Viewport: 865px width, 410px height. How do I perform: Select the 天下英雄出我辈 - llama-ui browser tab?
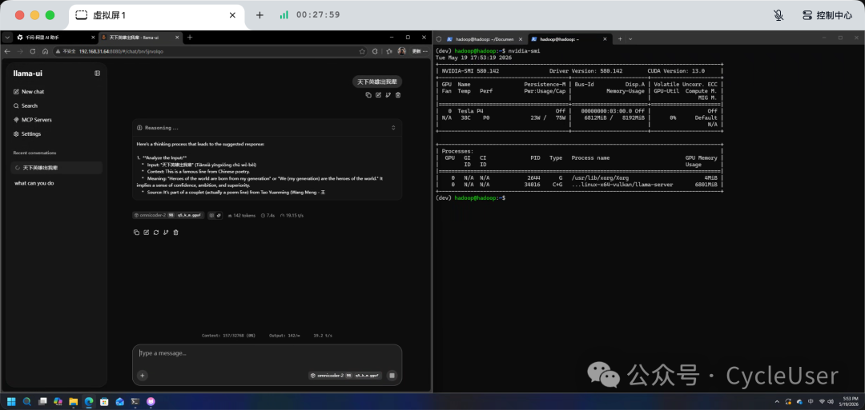click(139, 38)
